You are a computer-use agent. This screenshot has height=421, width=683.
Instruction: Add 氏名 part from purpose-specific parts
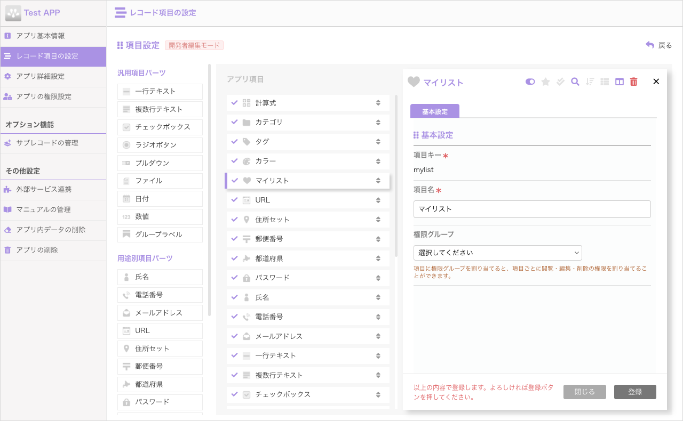coord(160,277)
